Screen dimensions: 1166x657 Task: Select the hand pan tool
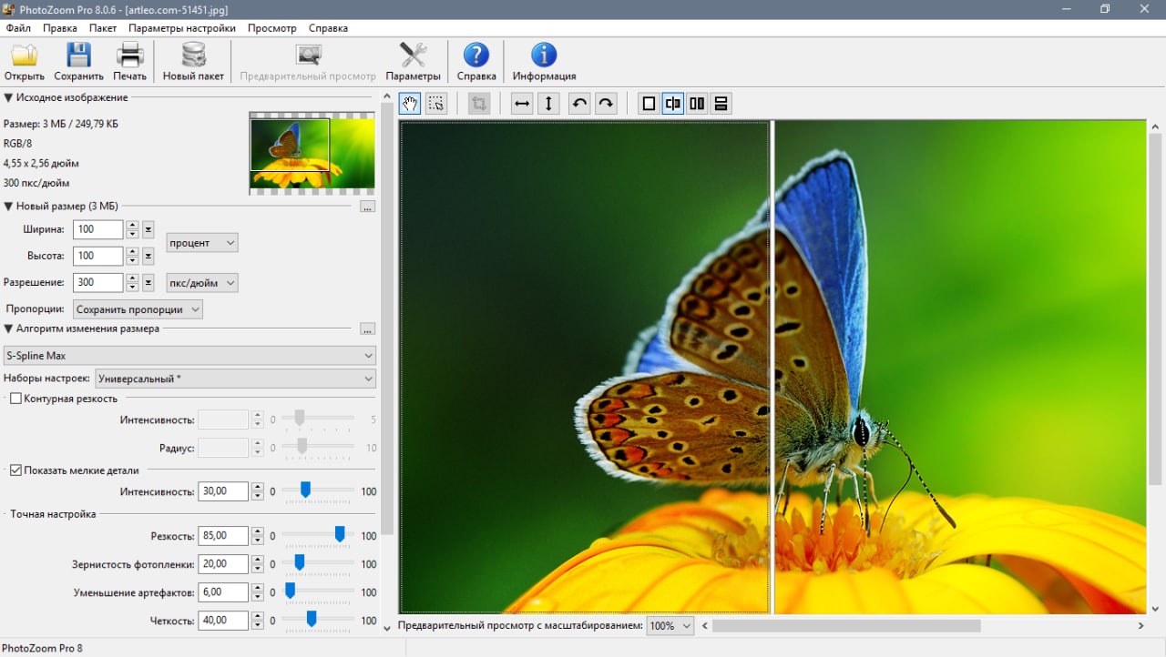tap(410, 104)
